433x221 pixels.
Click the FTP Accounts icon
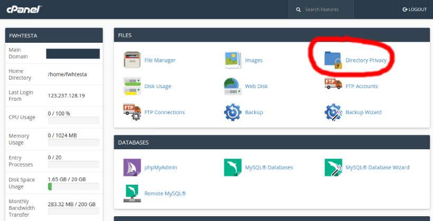click(x=333, y=86)
